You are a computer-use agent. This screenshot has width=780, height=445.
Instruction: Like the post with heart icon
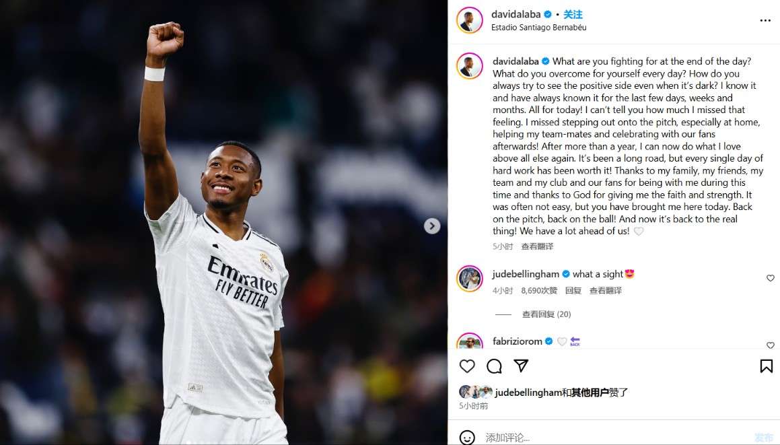466,366
